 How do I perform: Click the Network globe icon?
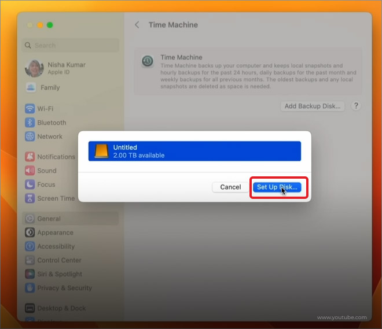(x=30, y=136)
